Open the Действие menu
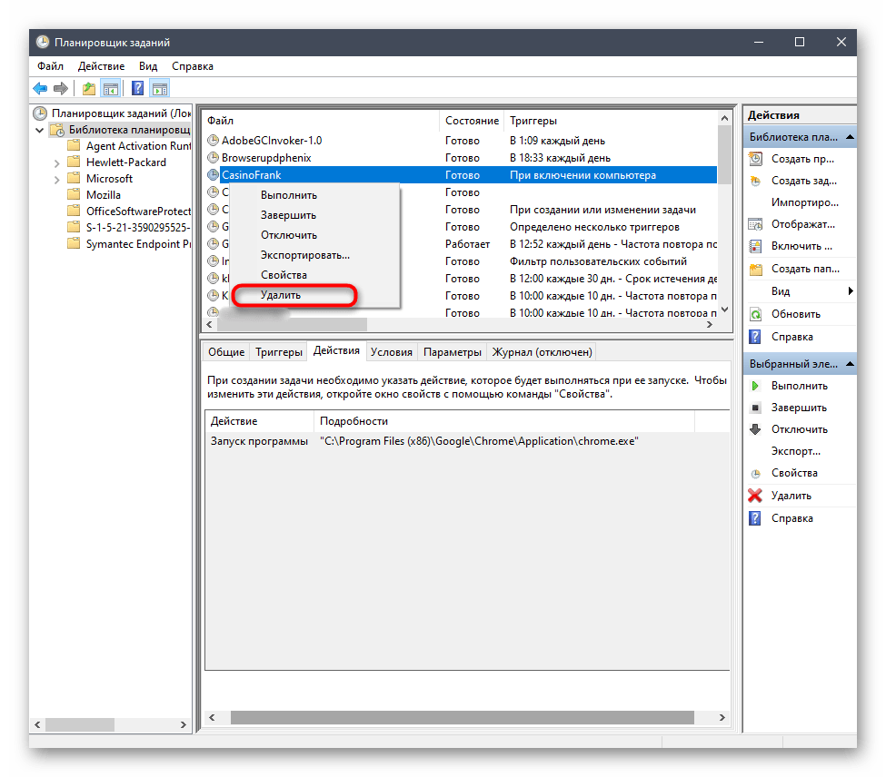This screenshot has width=886, height=777. click(101, 66)
